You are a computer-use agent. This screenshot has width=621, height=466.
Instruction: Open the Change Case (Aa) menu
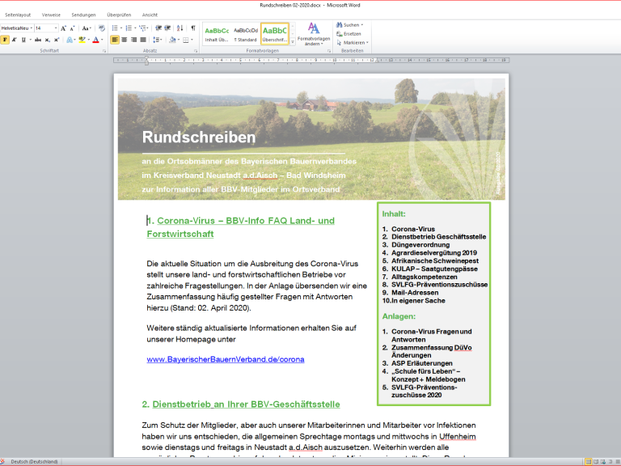[x=87, y=28]
